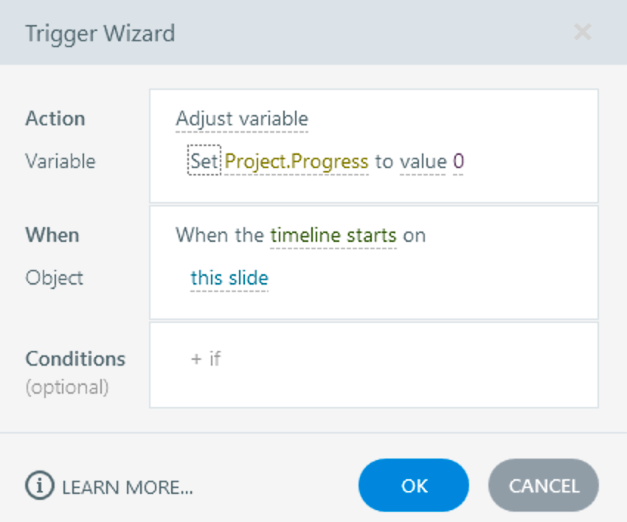Click the When section label

(52, 235)
